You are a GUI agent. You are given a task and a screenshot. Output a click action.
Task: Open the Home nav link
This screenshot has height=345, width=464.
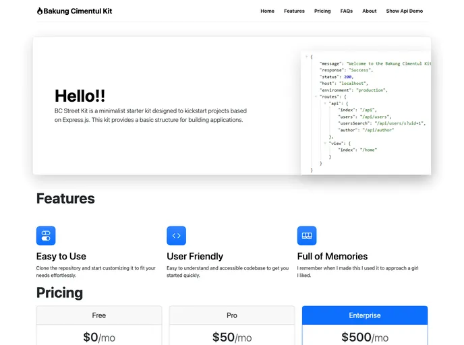coord(267,11)
